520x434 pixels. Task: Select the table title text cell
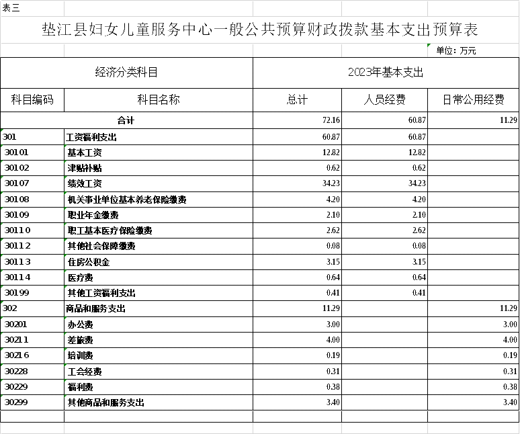click(x=260, y=30)
